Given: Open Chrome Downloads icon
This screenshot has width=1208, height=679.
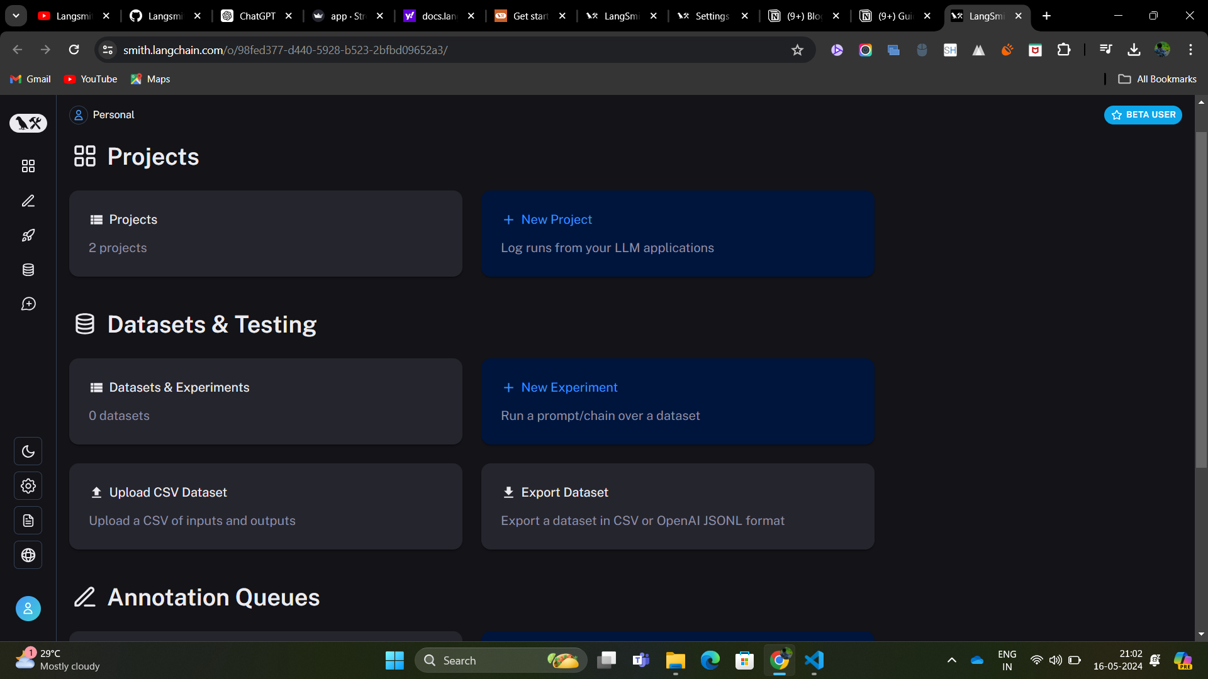Looking at the screenshot, I should pos(1134,50).
